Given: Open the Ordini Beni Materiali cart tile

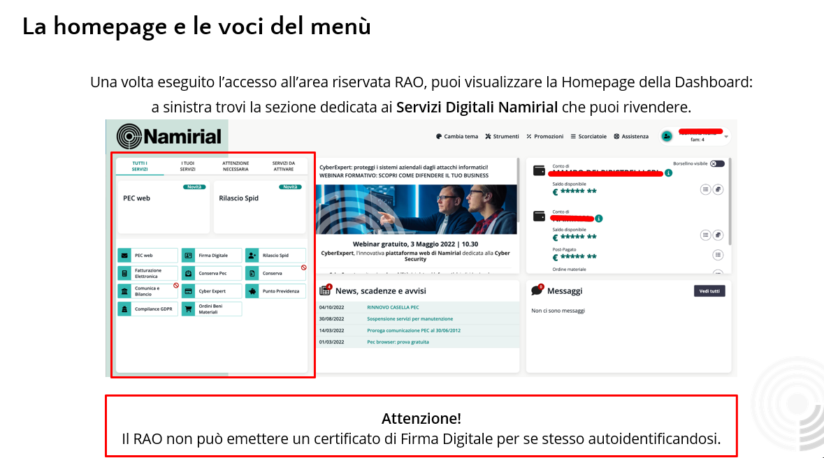Looking at the screenshot, I should 212,309.
